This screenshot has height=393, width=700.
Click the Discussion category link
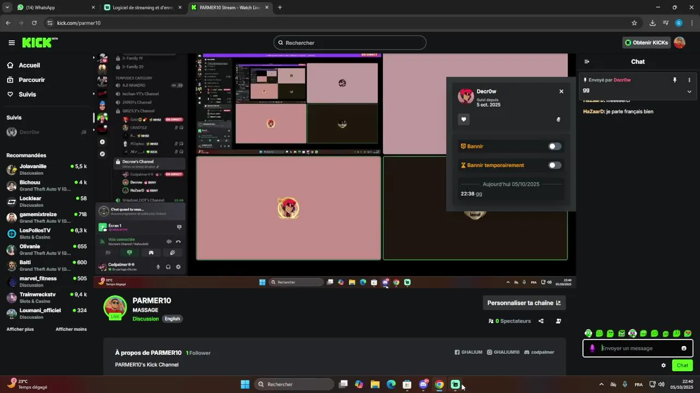[145, 319]
